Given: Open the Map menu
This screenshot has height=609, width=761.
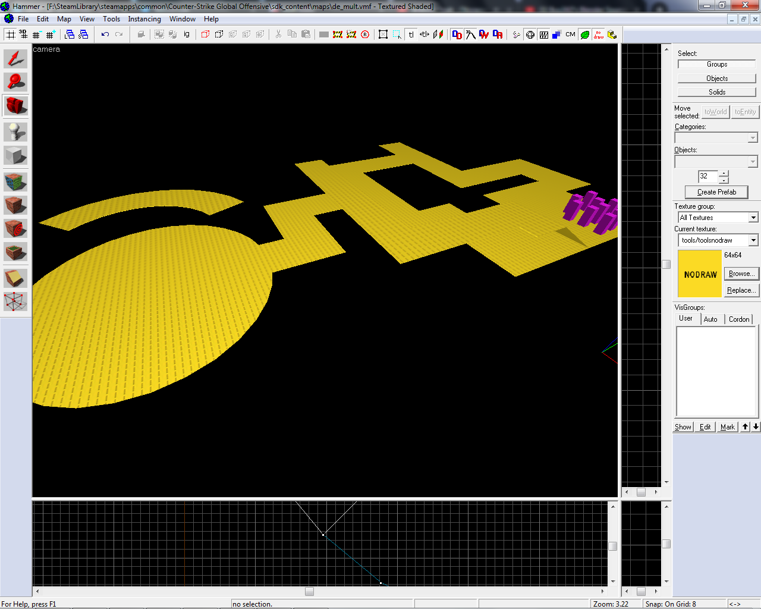Looking at the screenshot, I should coord(64,19).
